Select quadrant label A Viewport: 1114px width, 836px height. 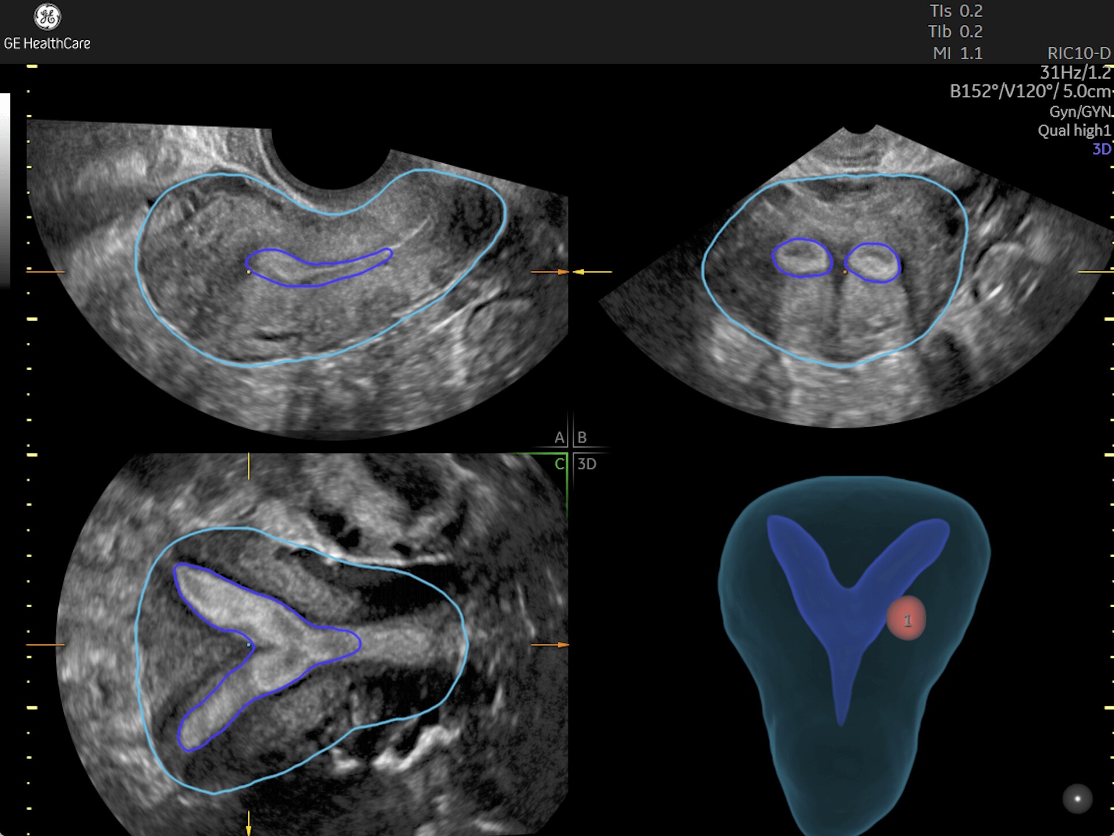pos(559,438)
